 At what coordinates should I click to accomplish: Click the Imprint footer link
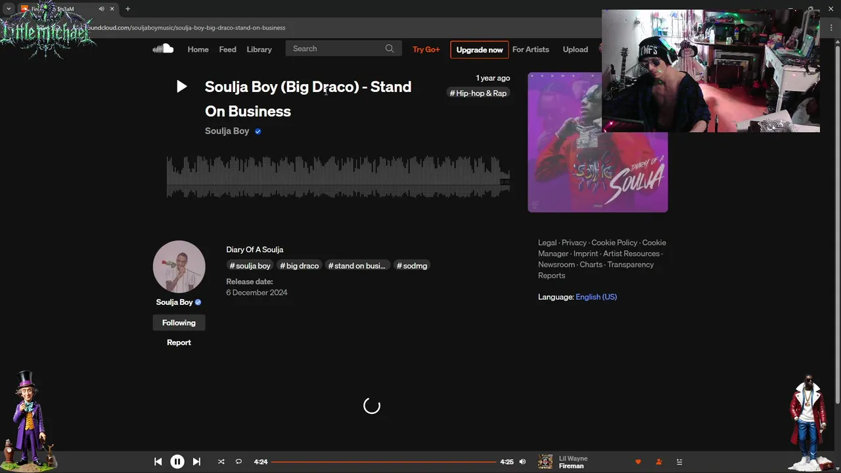tap(585, 254)
